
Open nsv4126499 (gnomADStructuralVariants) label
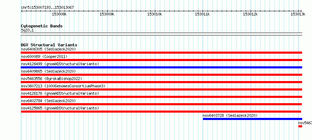[x=60, y=64]
